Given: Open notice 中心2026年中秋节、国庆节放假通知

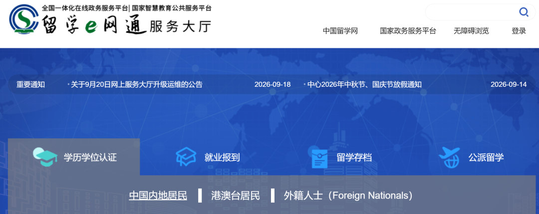Looking at the screenshot, I should [364, 84].
